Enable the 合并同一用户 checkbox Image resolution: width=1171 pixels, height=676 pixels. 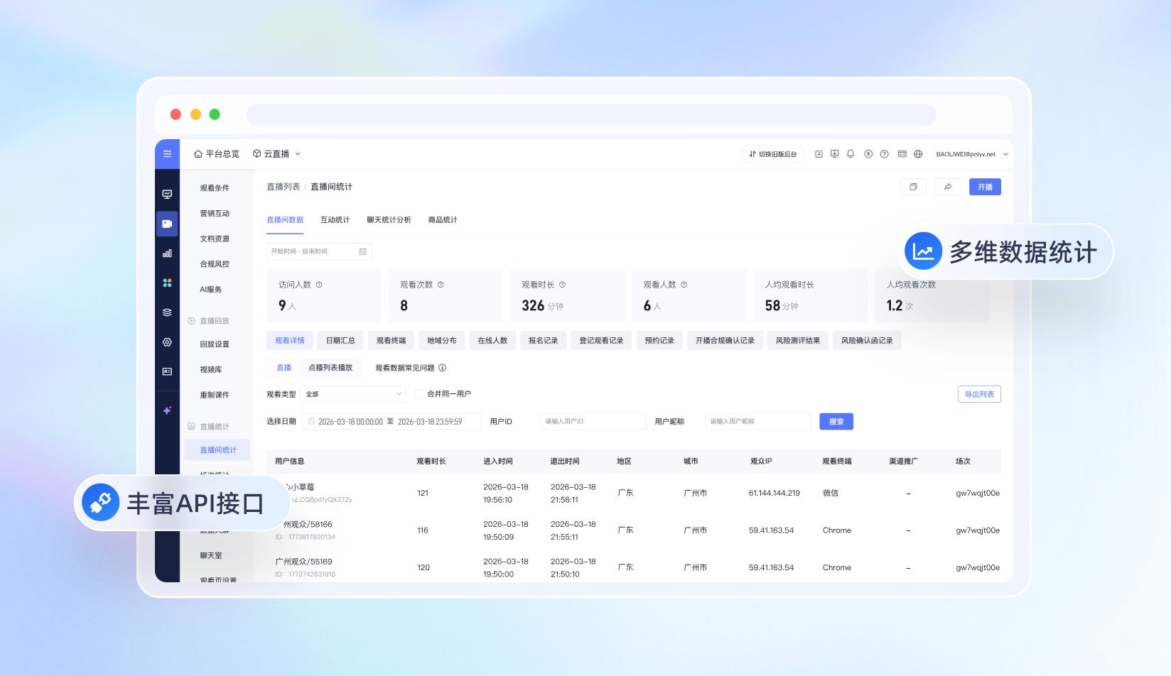(419, 393)
